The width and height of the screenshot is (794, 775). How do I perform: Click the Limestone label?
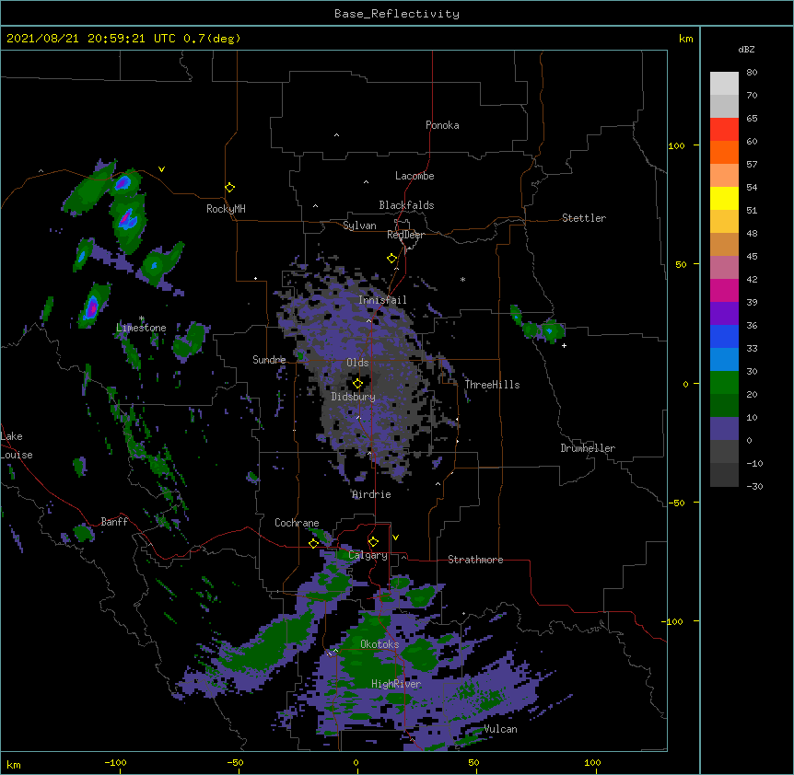(x=141, y=328)
